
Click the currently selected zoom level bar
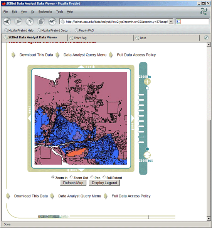141,137
